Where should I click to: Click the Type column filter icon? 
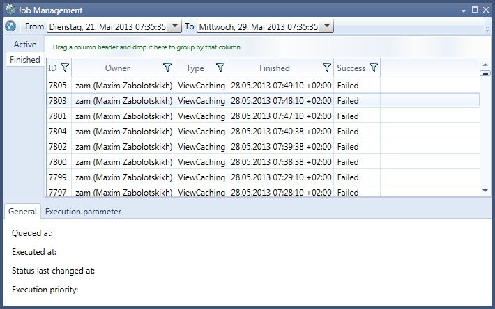(220, 68)
